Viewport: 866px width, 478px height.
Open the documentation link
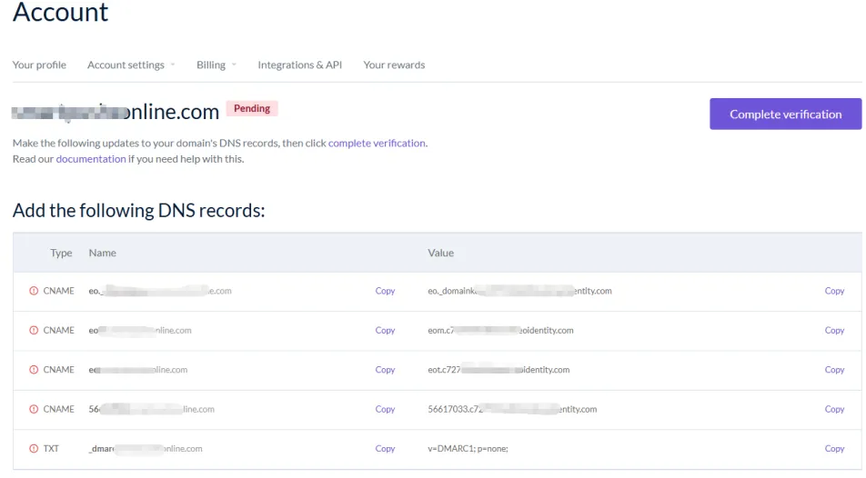pos(91,159)
